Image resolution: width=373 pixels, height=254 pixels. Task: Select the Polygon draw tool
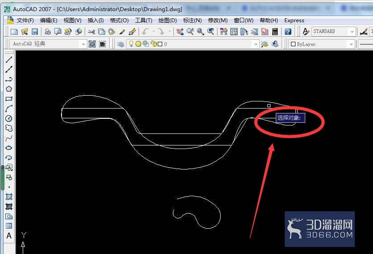pyautogui.click(x=9, y=89)
